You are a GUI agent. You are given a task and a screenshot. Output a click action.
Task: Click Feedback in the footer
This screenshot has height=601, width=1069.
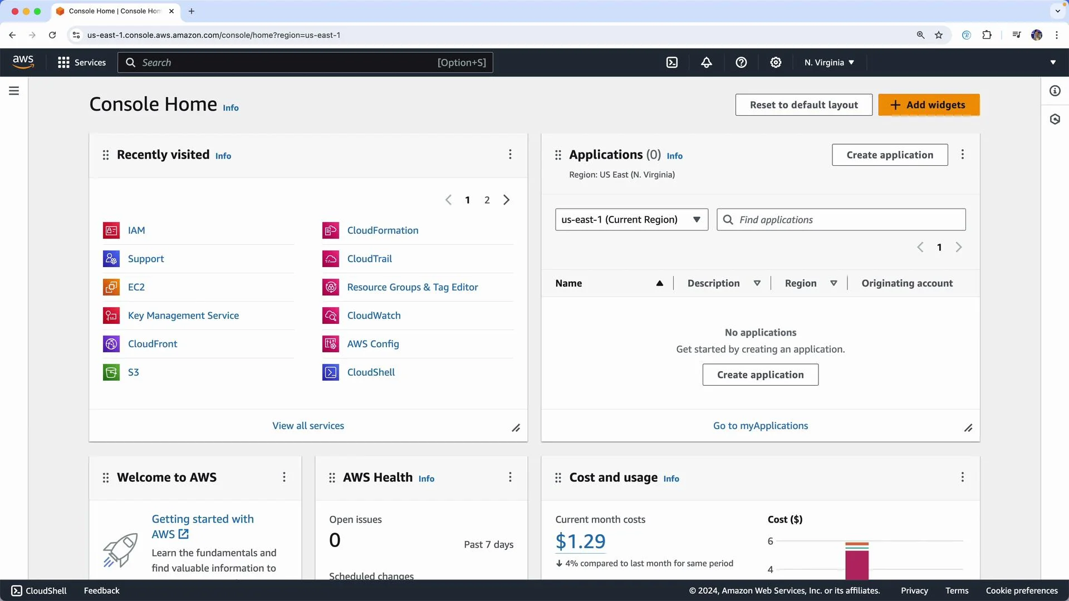point(101,590)
